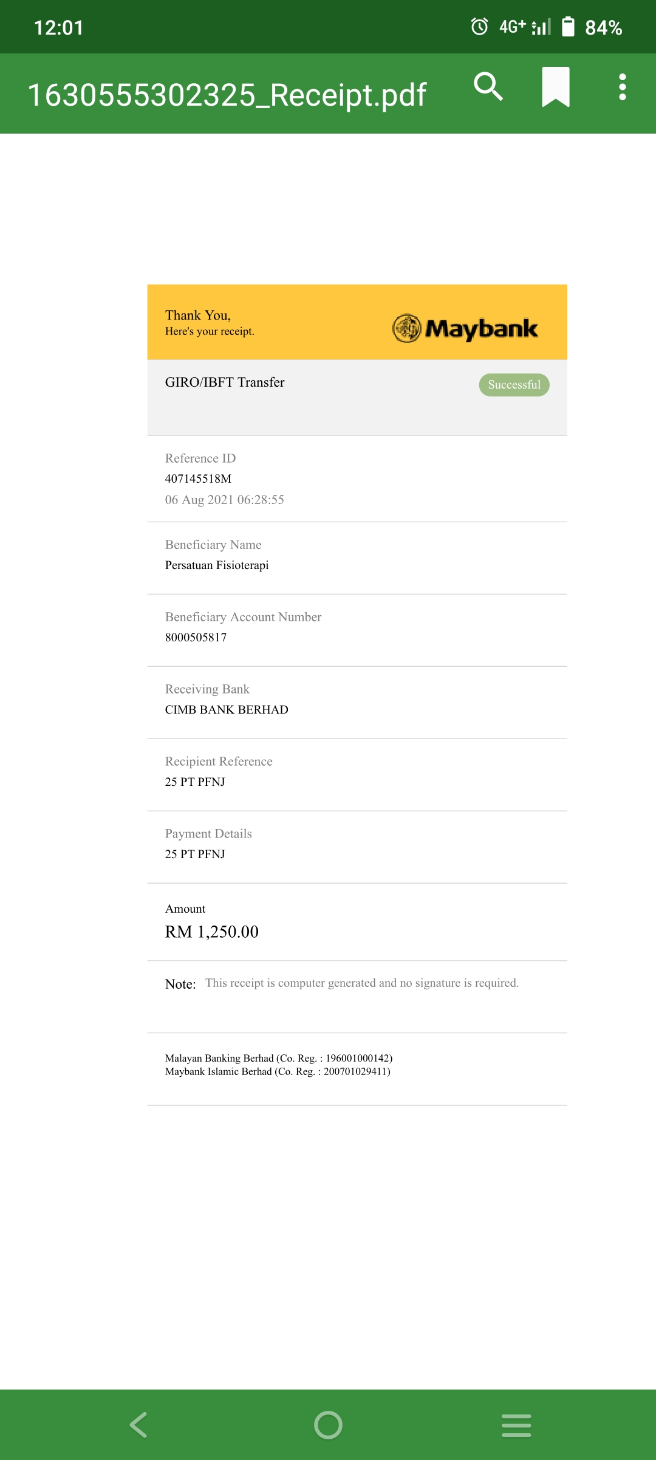The height and width of the screenshot is (1460, 656).
Task: Tap the GIRO/IBFT Transfer heading
Action: (x=225, y=382)
